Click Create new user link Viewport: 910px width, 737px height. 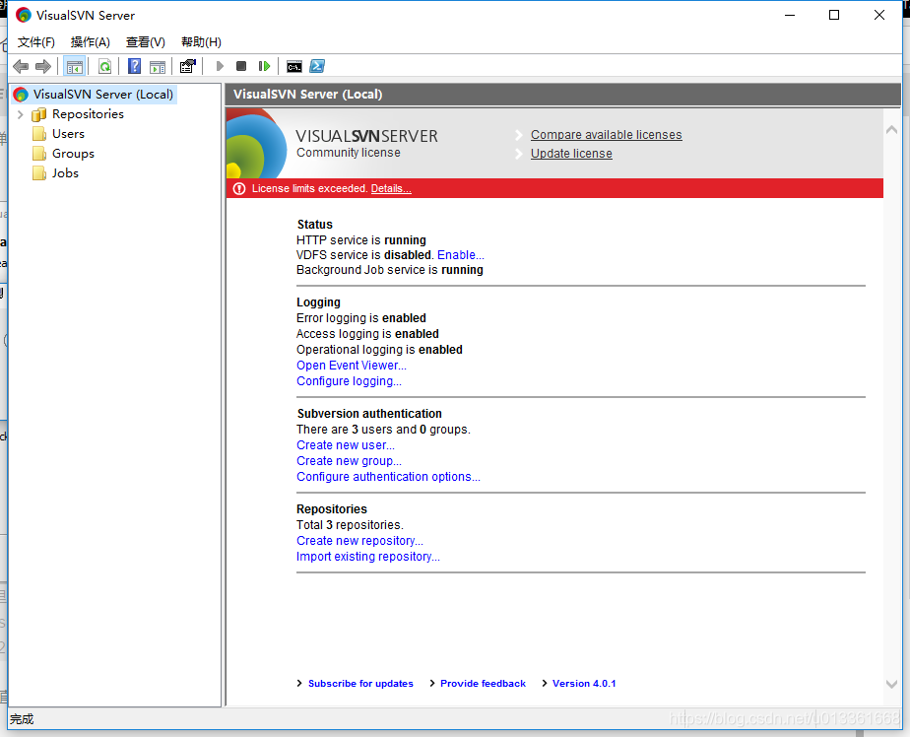[346, 445]
